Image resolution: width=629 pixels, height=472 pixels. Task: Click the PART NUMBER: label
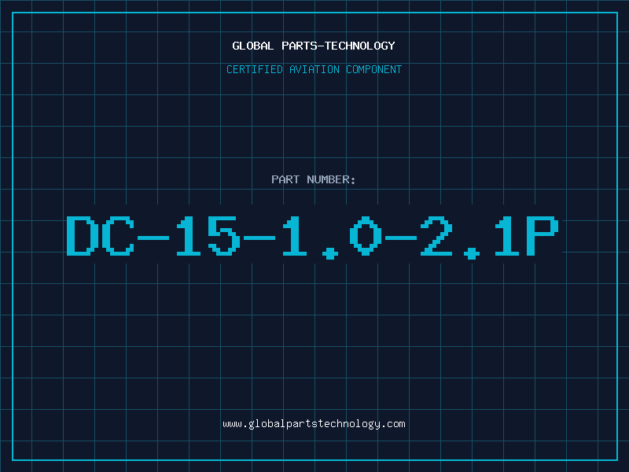click(314, 179)
